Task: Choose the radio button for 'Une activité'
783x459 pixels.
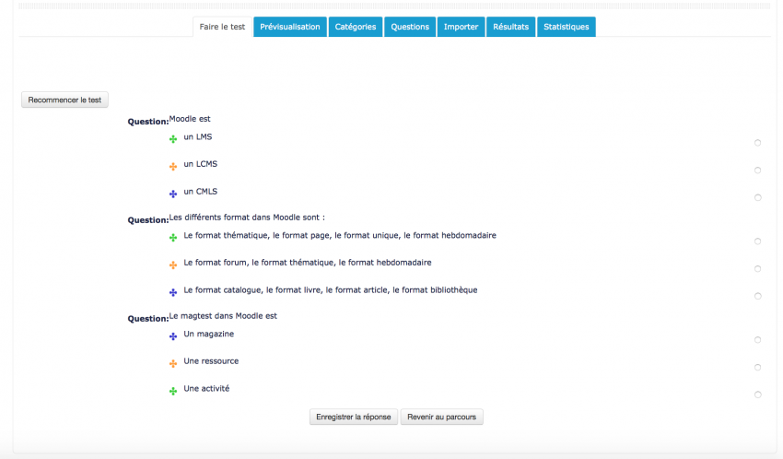Action: tap(757, 394)
